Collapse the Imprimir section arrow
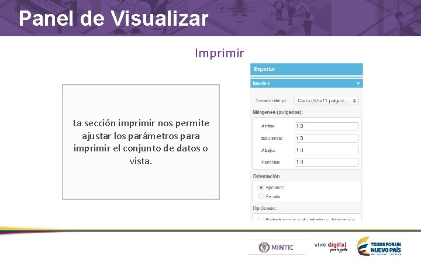Image resolution: width=421 pixels, height=263 pixels. tap(358, 84)
